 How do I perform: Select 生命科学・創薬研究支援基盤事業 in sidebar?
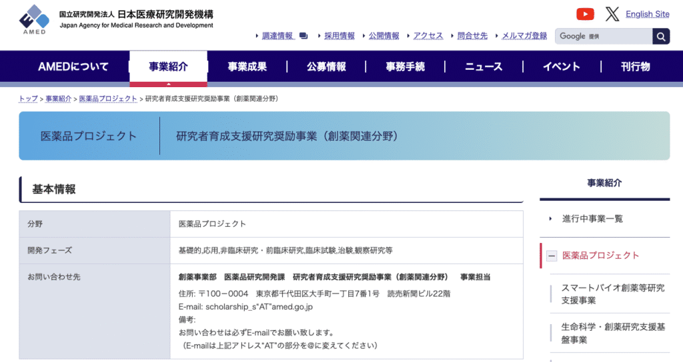click(612, 333)
